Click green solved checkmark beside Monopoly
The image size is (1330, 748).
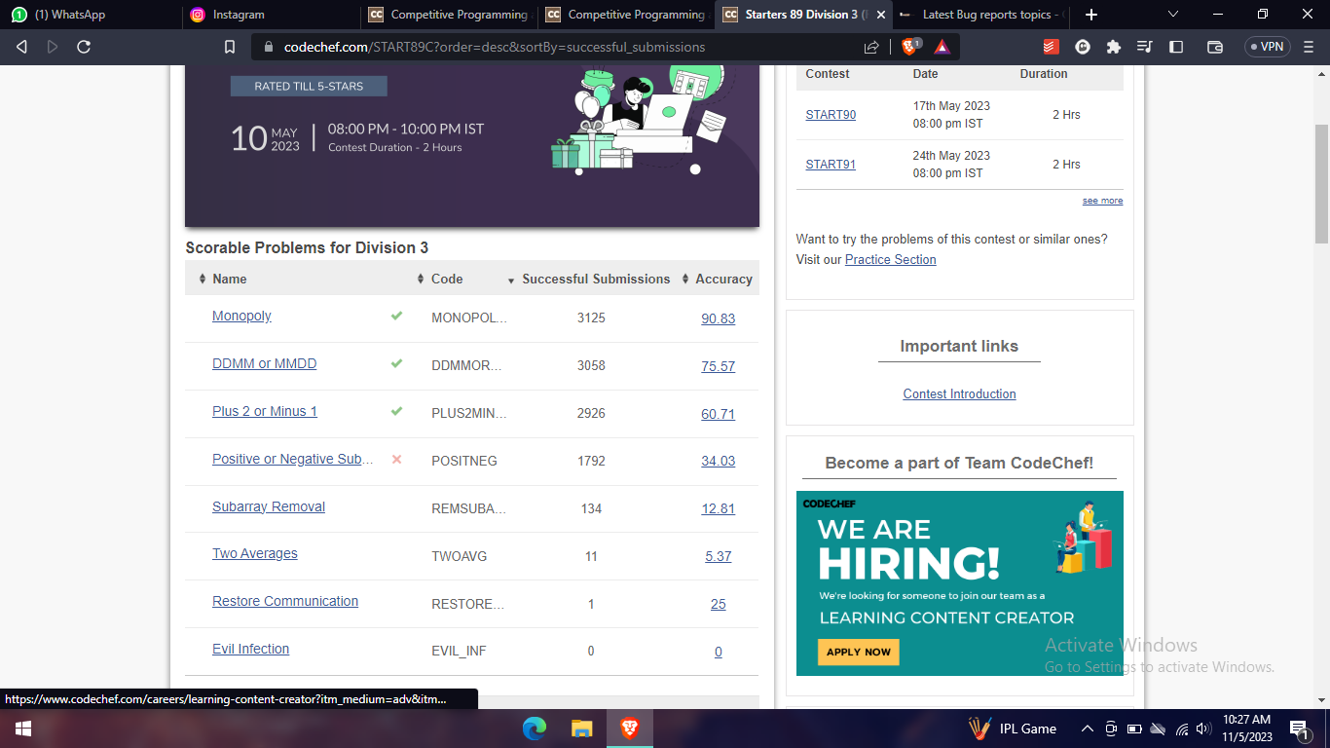(x=396, y=316)
